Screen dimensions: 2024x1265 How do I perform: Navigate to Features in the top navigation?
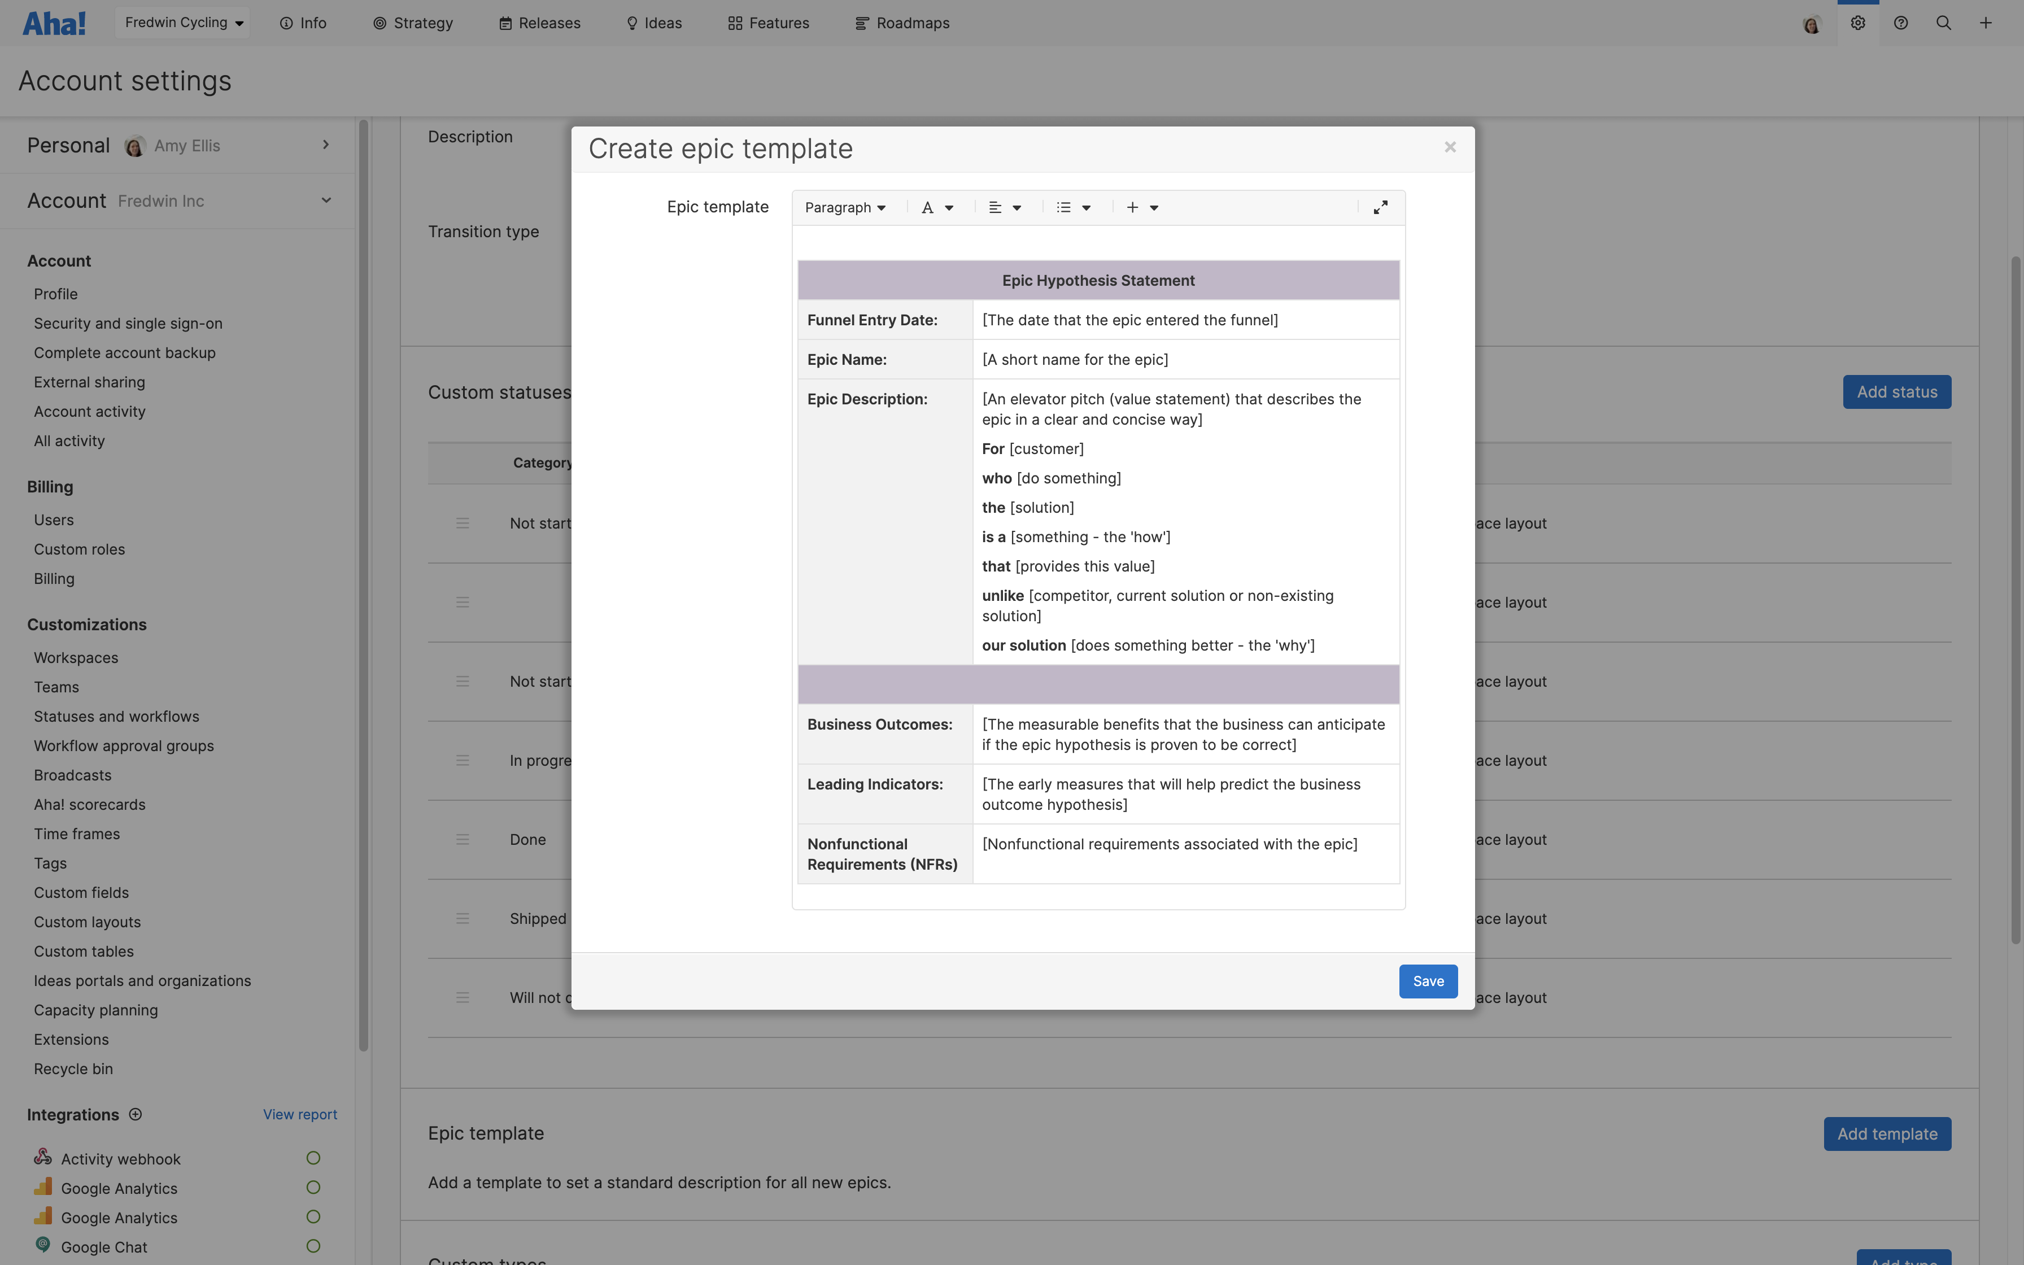click(x=779, y=23)
